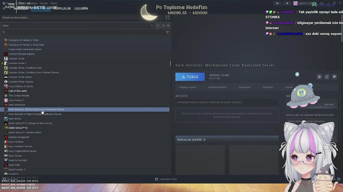Open the Mağaza Sayfası link
343x192 pixels.
(x=188, y=87)
